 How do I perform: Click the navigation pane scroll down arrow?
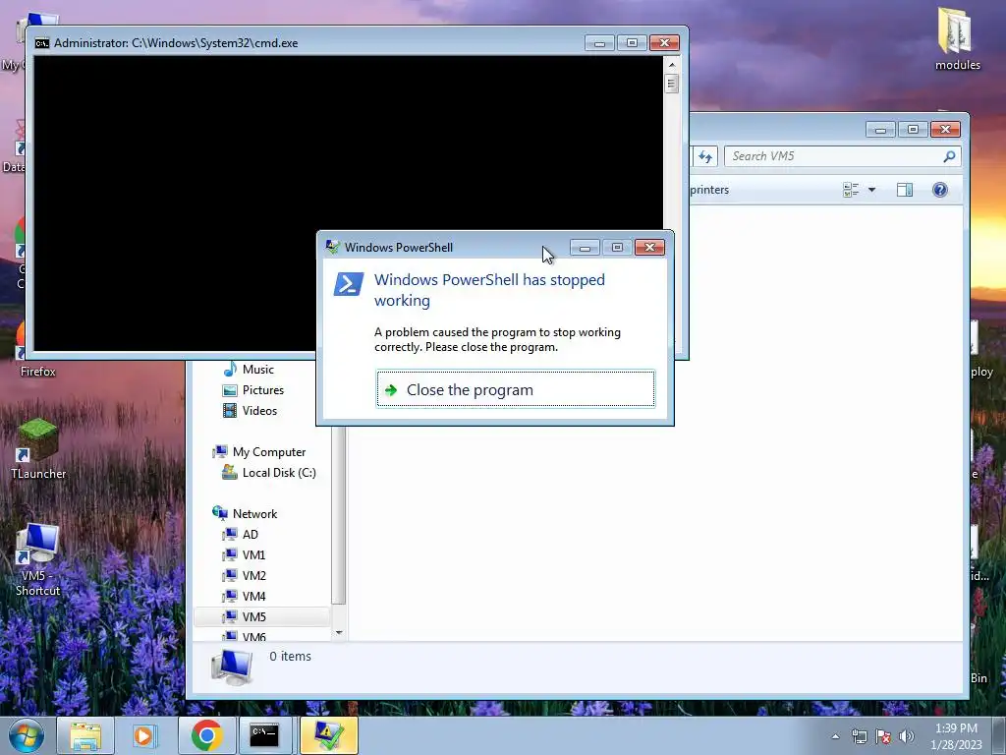(x=339, y=633)
